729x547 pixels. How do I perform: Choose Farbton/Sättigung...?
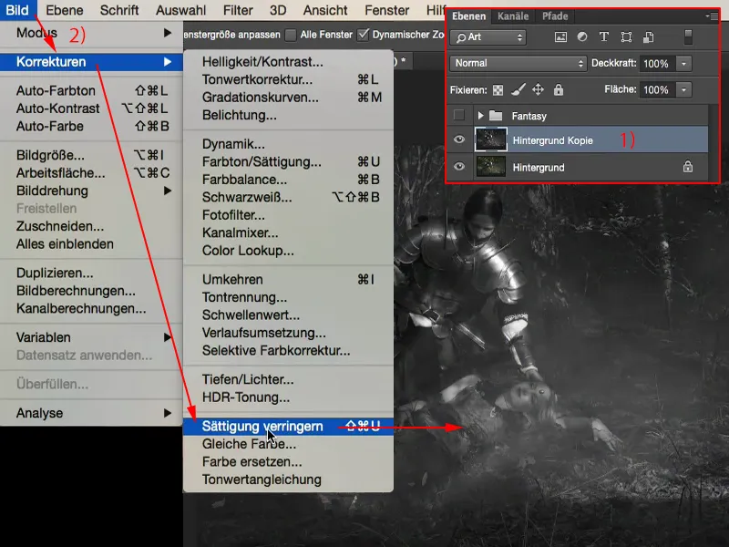pos(288,161)
